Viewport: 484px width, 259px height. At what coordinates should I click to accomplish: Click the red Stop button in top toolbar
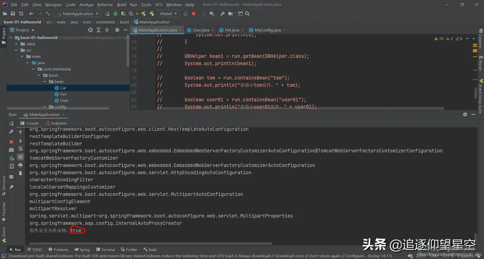(194, 14)
